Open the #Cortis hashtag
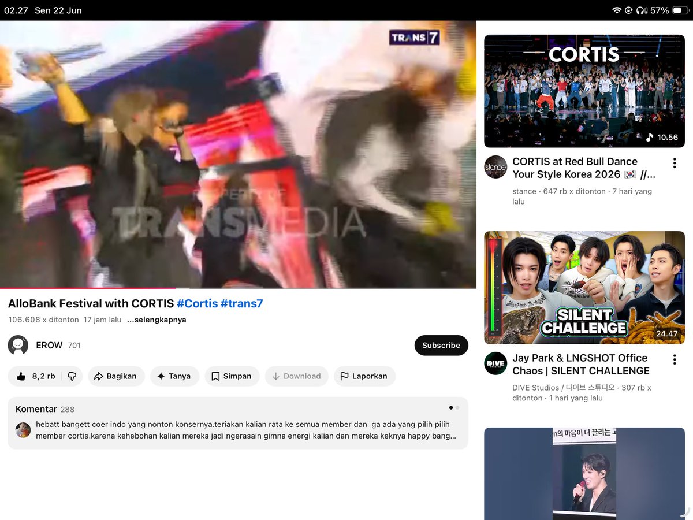 point(197,303)
